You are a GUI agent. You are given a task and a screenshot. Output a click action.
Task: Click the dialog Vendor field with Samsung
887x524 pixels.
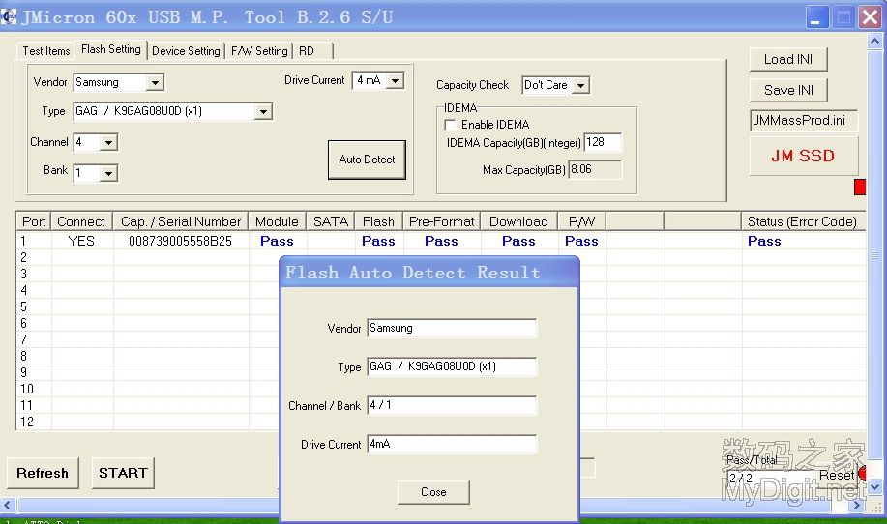452,328
